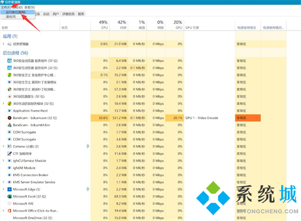Choose 退出(X) from the File menu
This screenshot has height=221, width=301.
click(18, 17)
